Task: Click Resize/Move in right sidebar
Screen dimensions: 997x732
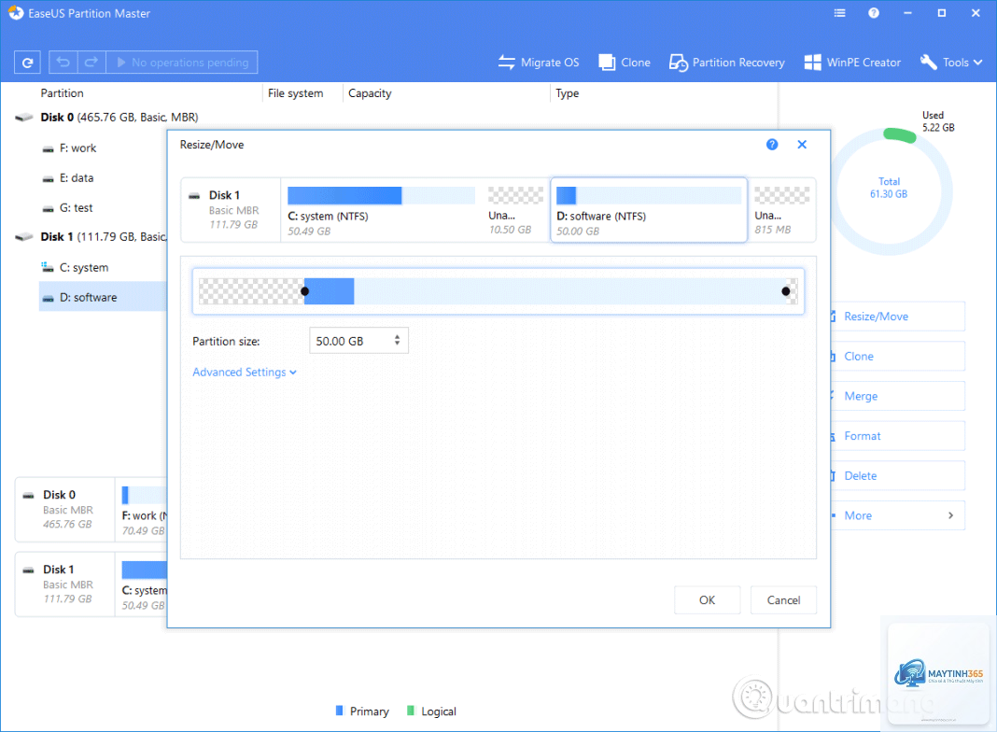Action: [x=897, y=317]
